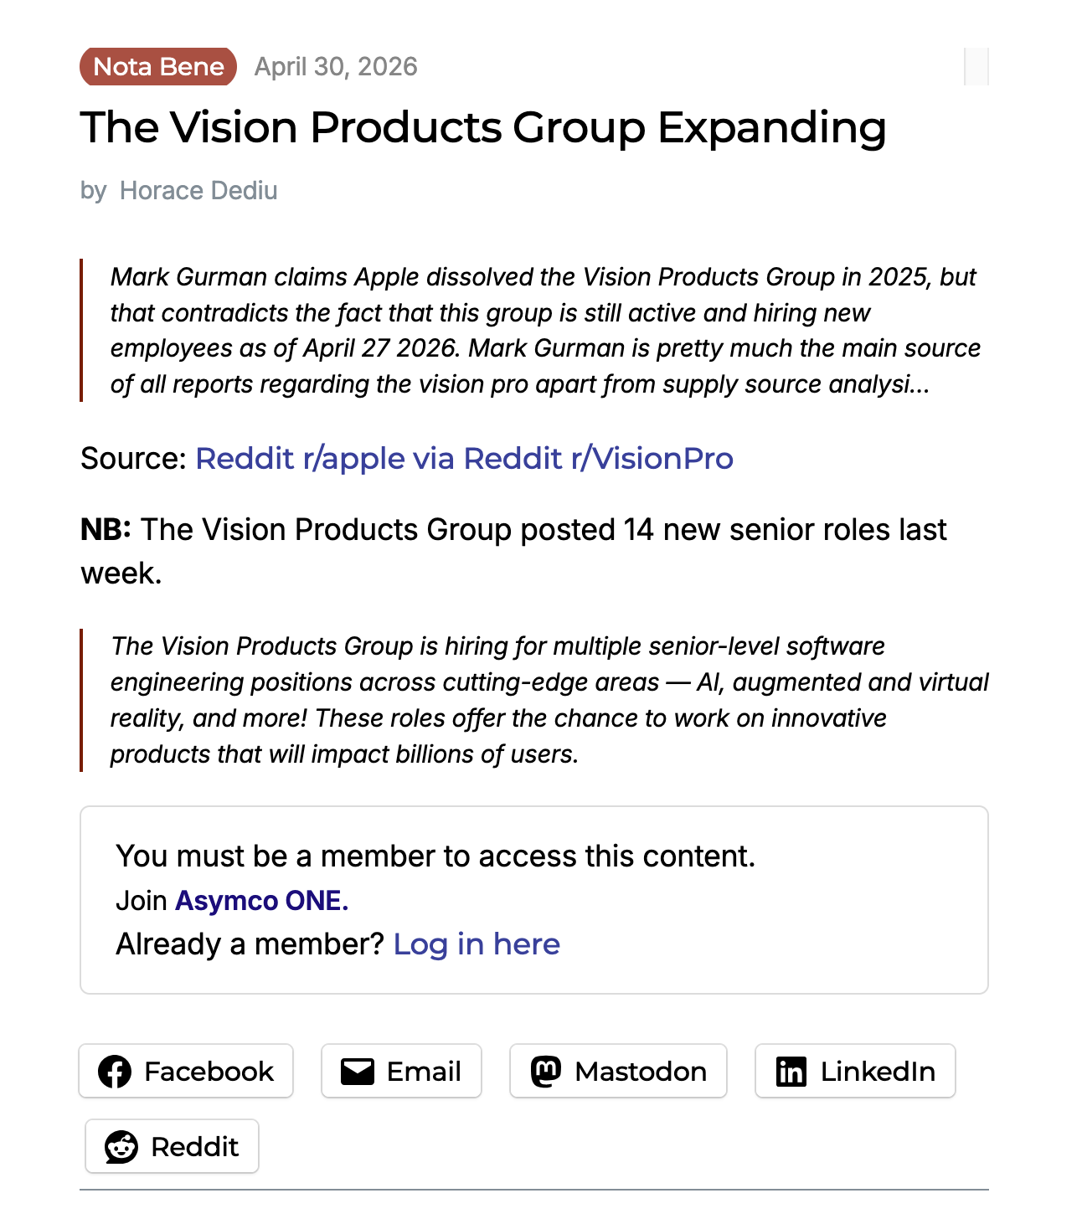Click the members-only content notice box
The height and width of the screenshot is (1224, 1082).
pyautogui.click(x=534, y=900)
